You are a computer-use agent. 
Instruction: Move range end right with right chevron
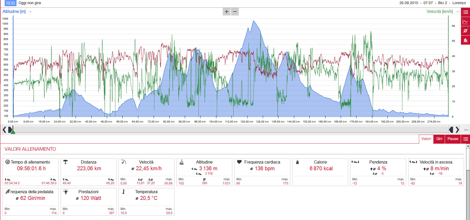(x=457, y=129)
